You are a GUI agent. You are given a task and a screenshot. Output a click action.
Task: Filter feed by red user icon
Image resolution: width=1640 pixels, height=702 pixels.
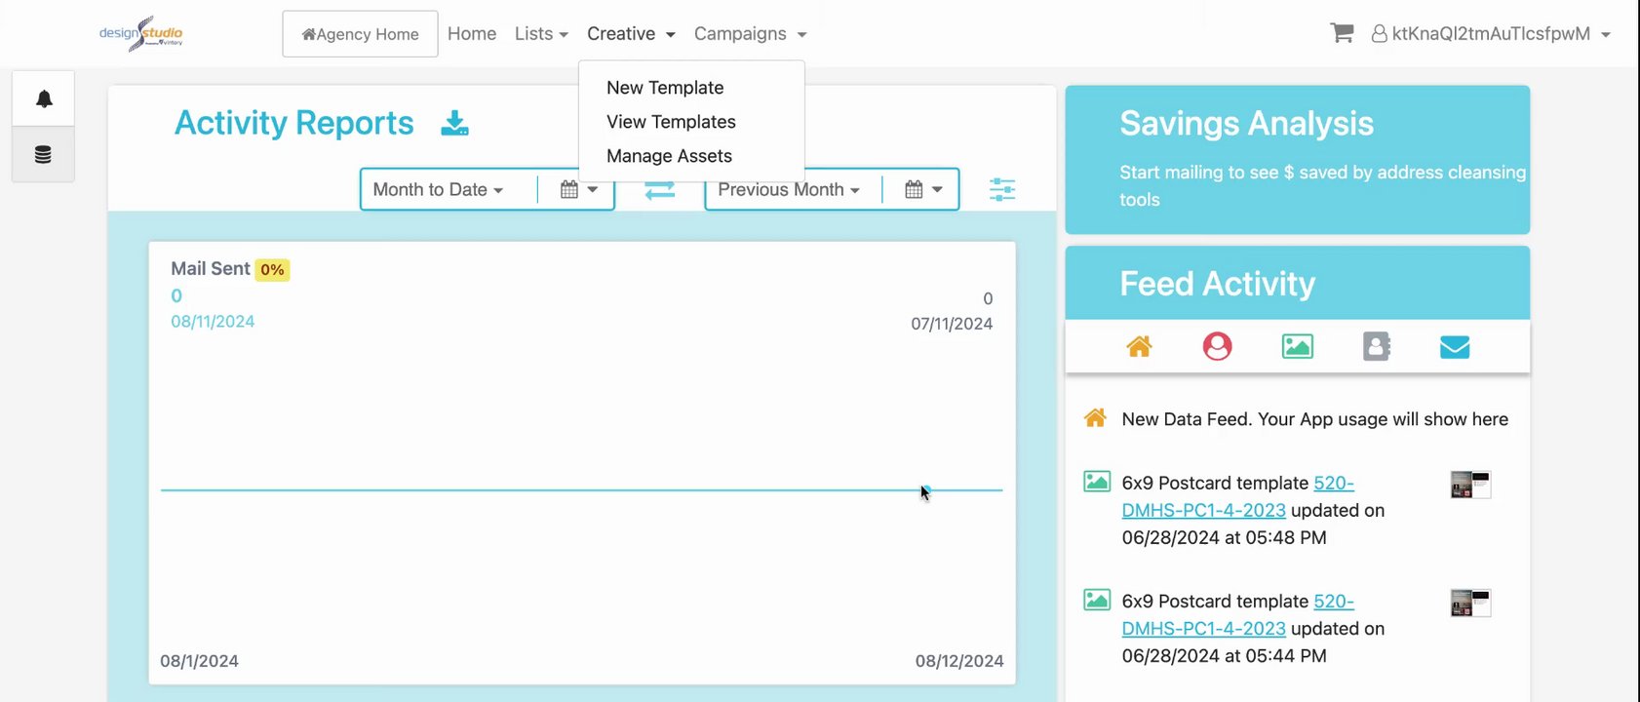pyautogui.click(x=1217, y=346)
